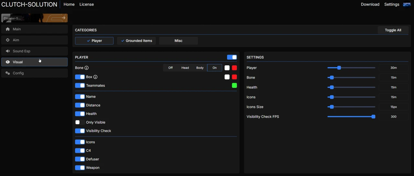Set Bone mode to Body
This screenshot has width=414, height=176.
pyautogui.click(x=200, y=68)
